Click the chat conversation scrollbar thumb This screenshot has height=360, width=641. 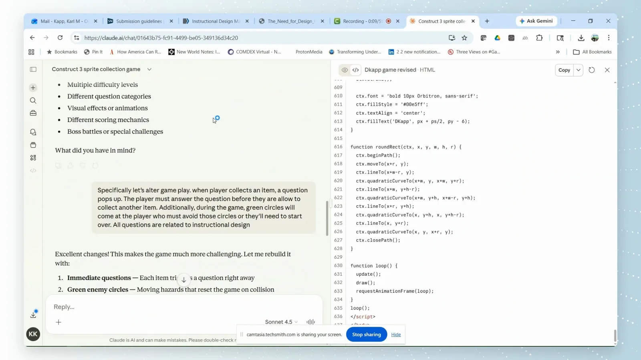click(x=327, y=218)
